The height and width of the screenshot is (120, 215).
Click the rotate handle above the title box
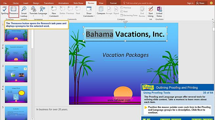point(125,21)
